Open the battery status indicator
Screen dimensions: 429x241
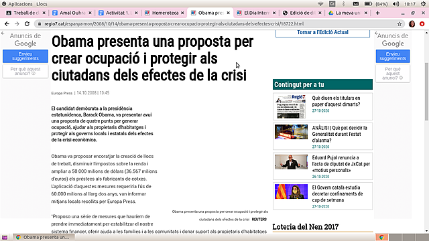376,4
